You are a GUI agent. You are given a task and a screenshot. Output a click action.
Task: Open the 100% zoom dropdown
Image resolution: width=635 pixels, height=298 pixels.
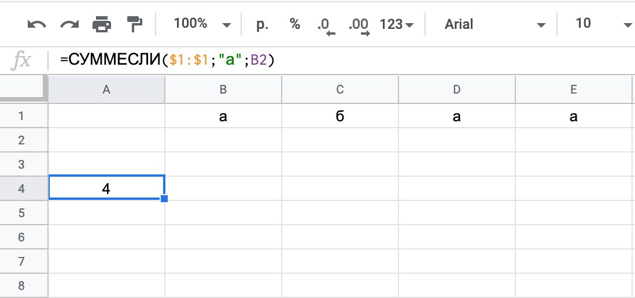pyautogui.click(x=202, y=24)
